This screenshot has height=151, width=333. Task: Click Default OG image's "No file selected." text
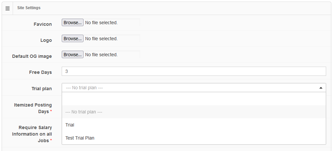101,55
